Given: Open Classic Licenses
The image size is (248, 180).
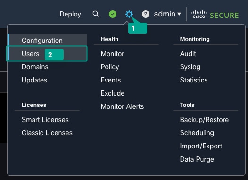Looking at the screenshot, I should (47, 133).
